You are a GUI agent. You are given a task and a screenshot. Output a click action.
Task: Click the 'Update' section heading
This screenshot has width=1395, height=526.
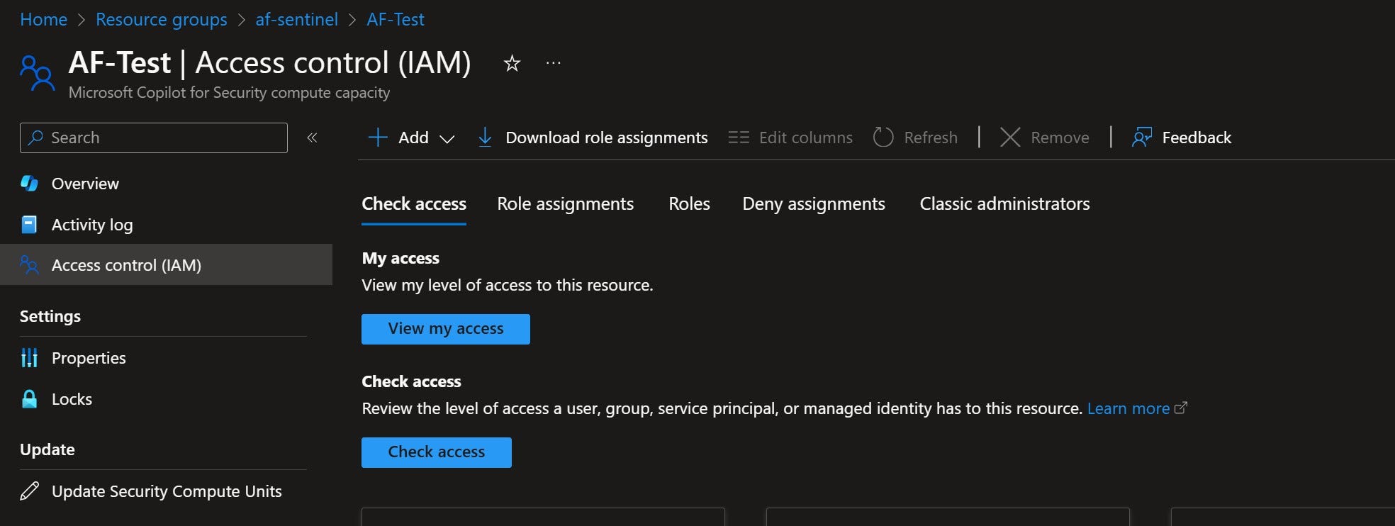coord(47,449)
